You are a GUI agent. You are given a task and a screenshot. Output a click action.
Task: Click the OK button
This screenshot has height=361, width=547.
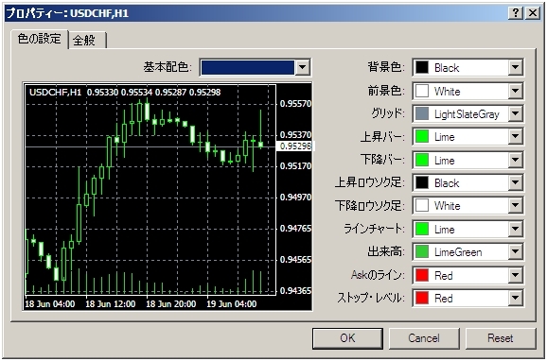[x=347, y=338]
